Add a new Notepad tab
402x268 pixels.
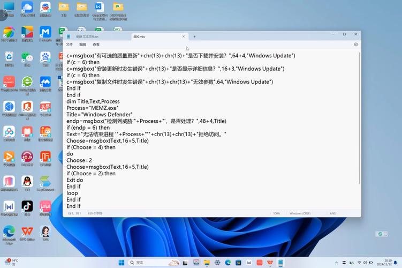point(194,36)
